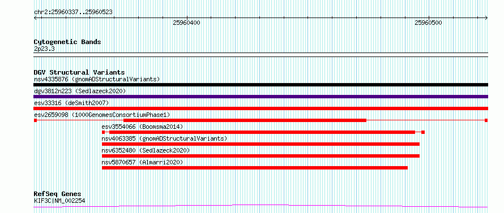Click esv3554066 right end small red block
Image resolution: width=504 pixels, height=213 pixels.
[x=423, y=132]
